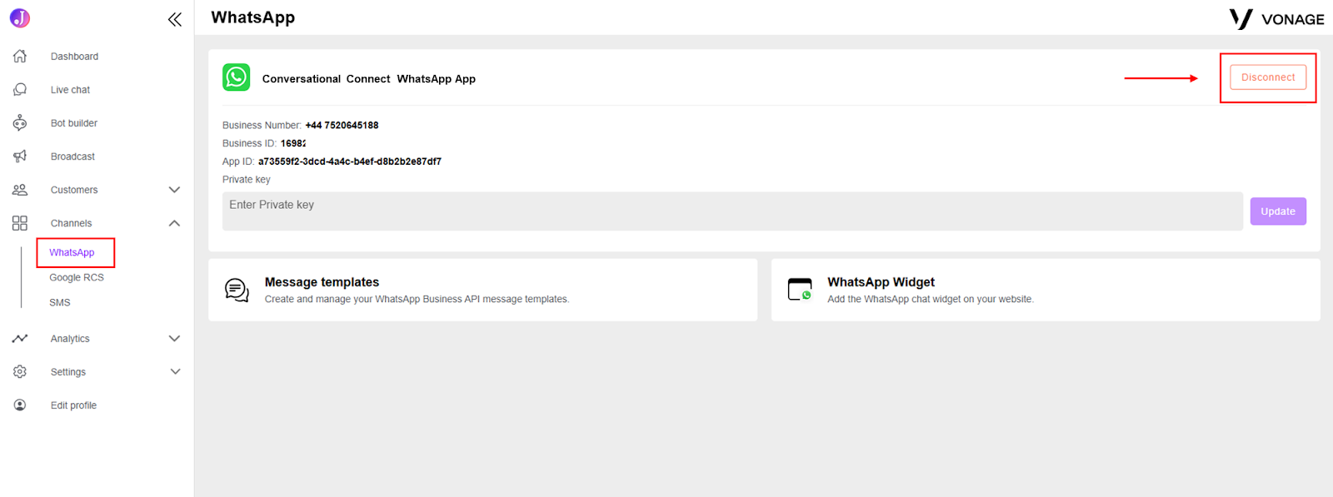Expand the Settings menu chevron
This screenshot has width=1333, height=497.
tap(175, 371)
